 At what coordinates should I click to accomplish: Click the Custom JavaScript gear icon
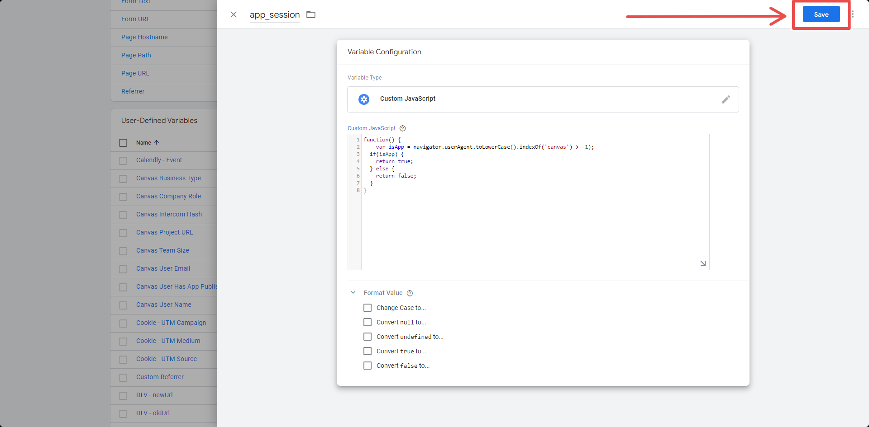364,99
